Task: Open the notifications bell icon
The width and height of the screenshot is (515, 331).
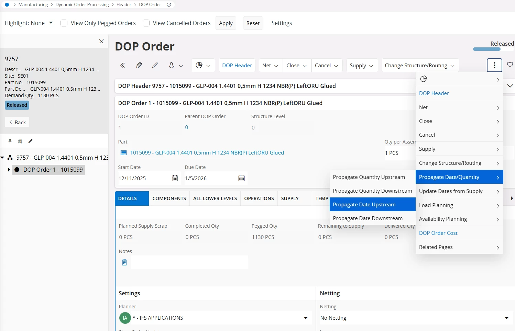Action: [x=171, y=65]
